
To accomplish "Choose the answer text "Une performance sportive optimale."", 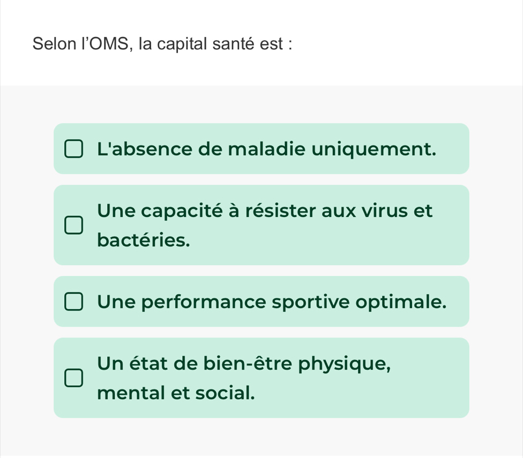I will 272,302.
